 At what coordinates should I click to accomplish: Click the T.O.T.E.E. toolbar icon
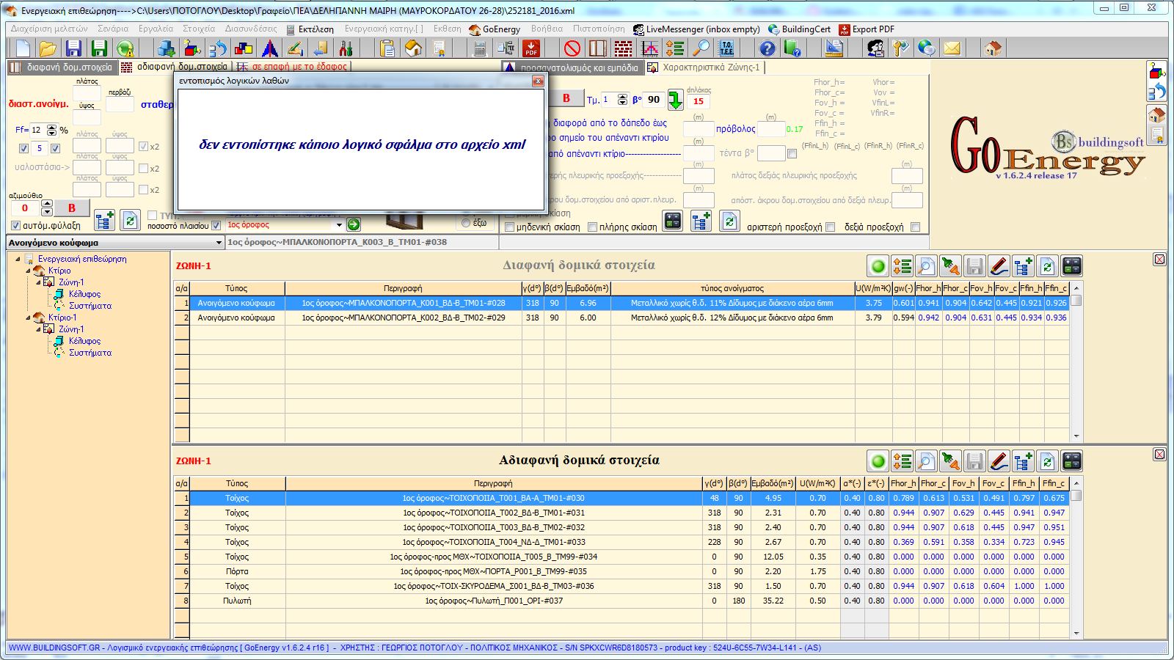point(726,48)
